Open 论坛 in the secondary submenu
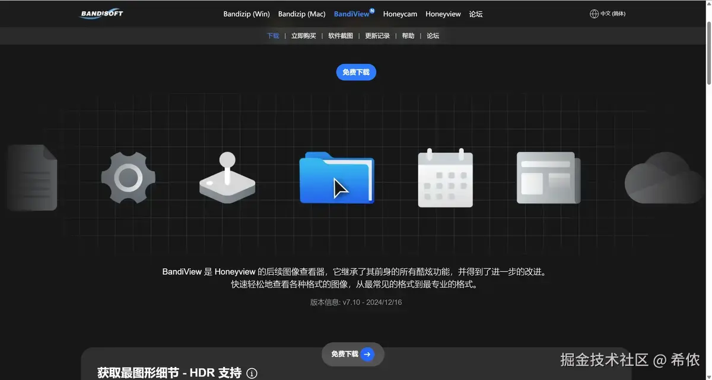The image size is (712, 380). click(433, 36)
